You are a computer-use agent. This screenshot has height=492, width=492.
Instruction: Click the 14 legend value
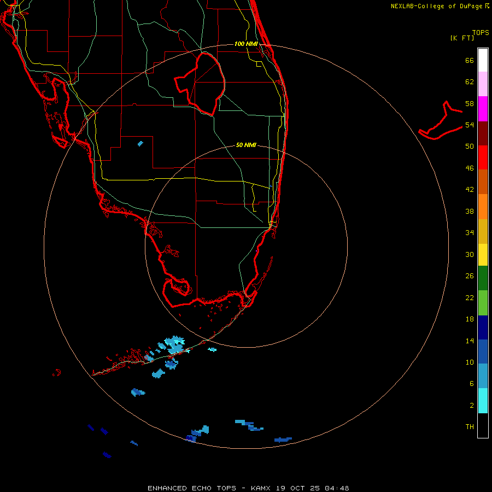coord(470,341)
